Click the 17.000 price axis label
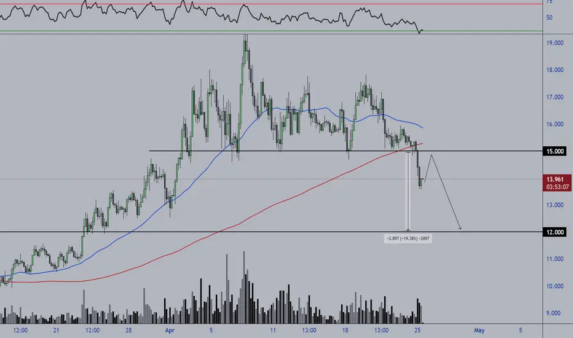This screenshot has height=338, width=573. [x=555, y=97]
